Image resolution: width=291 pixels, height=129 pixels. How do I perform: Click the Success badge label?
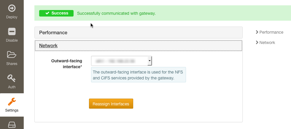[x=56, y=13]
